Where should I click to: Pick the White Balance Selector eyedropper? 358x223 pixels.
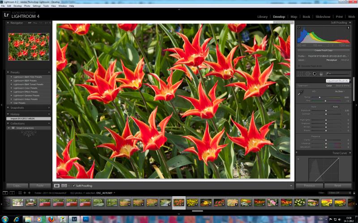pos(300,93)
